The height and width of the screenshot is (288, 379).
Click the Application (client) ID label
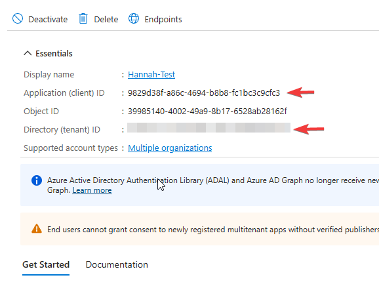point(64,93)
